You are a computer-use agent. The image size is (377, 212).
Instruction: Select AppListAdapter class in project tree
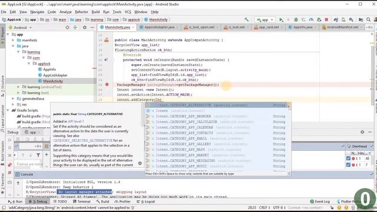coord(55,75)
